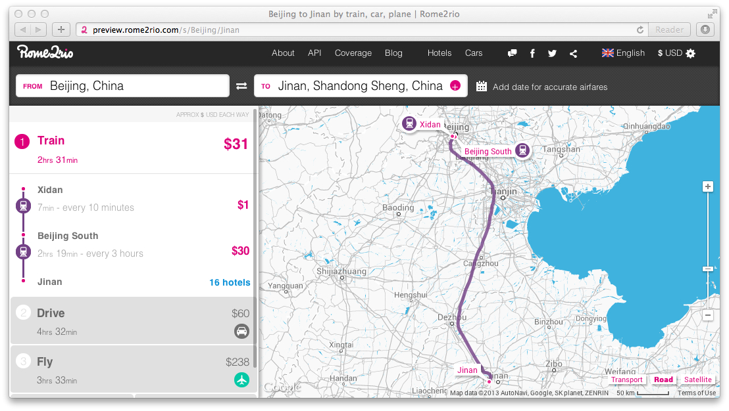Open the share icon in the header

pos(573,53)
